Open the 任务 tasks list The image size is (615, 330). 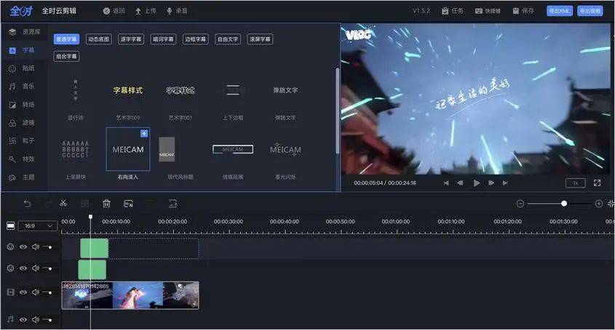click(x=452, y=11)
